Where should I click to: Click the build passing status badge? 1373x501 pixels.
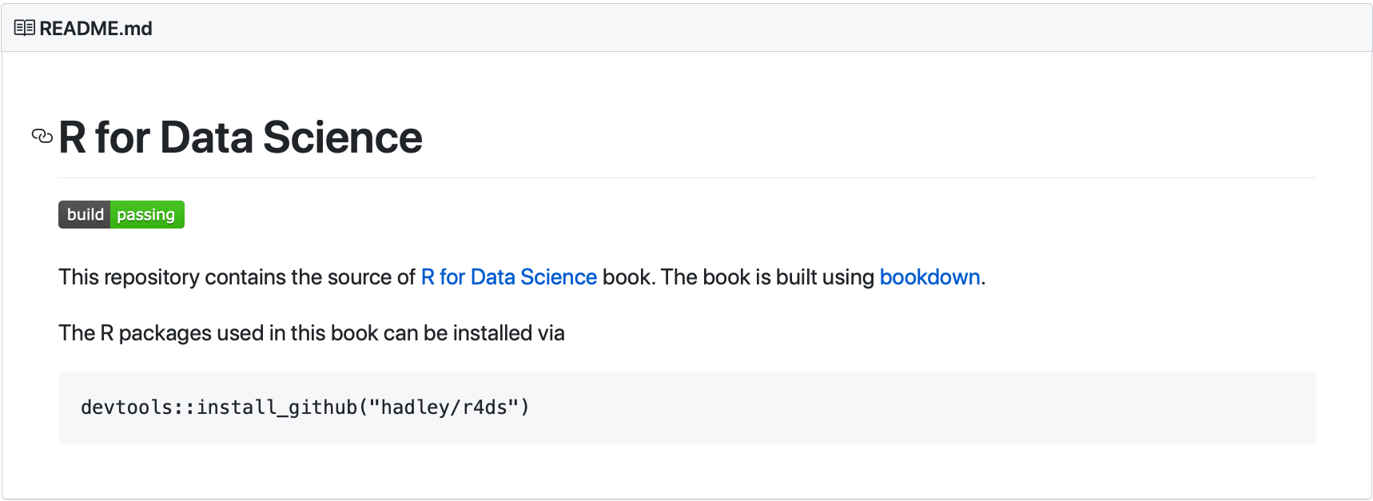pos(121,215)
